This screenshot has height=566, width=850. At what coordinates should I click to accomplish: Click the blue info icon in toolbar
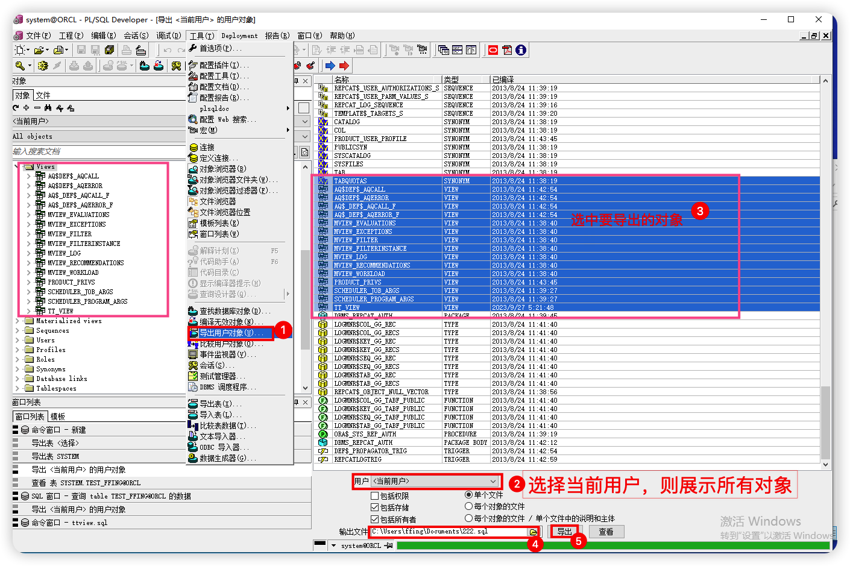[521, 50]
